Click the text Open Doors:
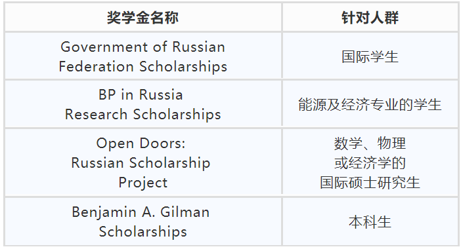 click(x=141, y=144)
